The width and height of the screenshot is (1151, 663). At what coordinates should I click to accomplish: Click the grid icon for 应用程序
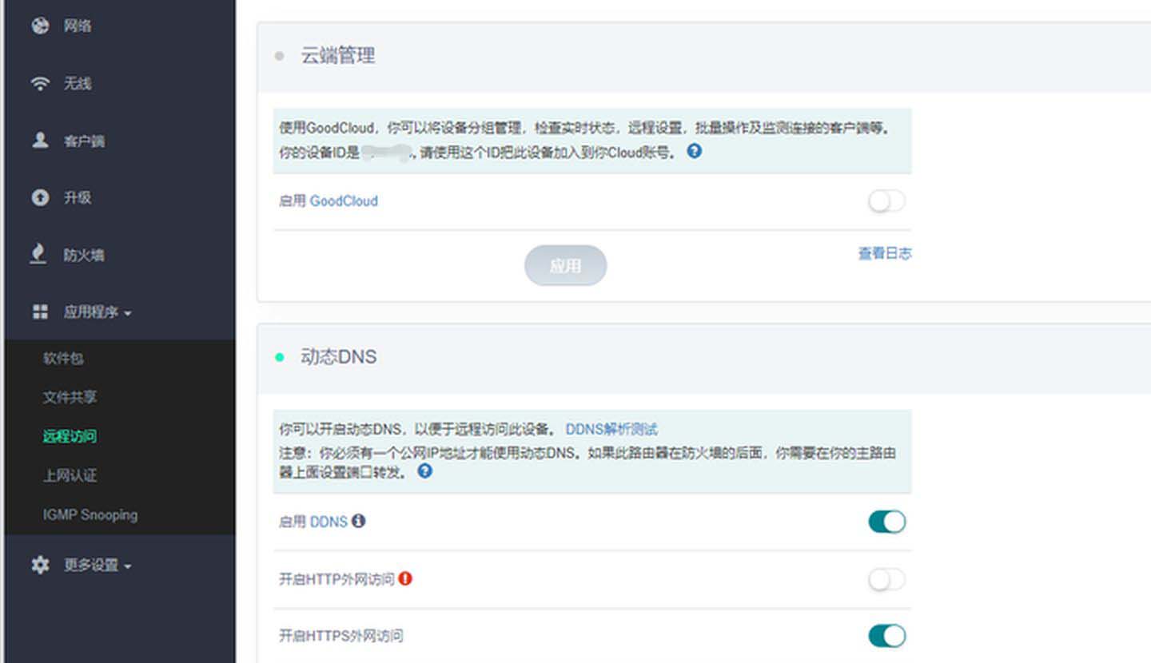(40, 312)
